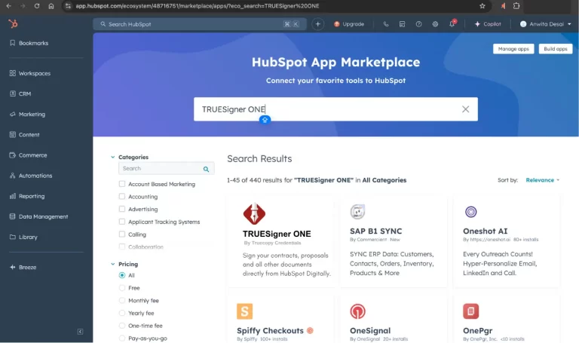Open the SAP B1 SYNC app title
Screen dimensions: 579x343
click(375, 231)
